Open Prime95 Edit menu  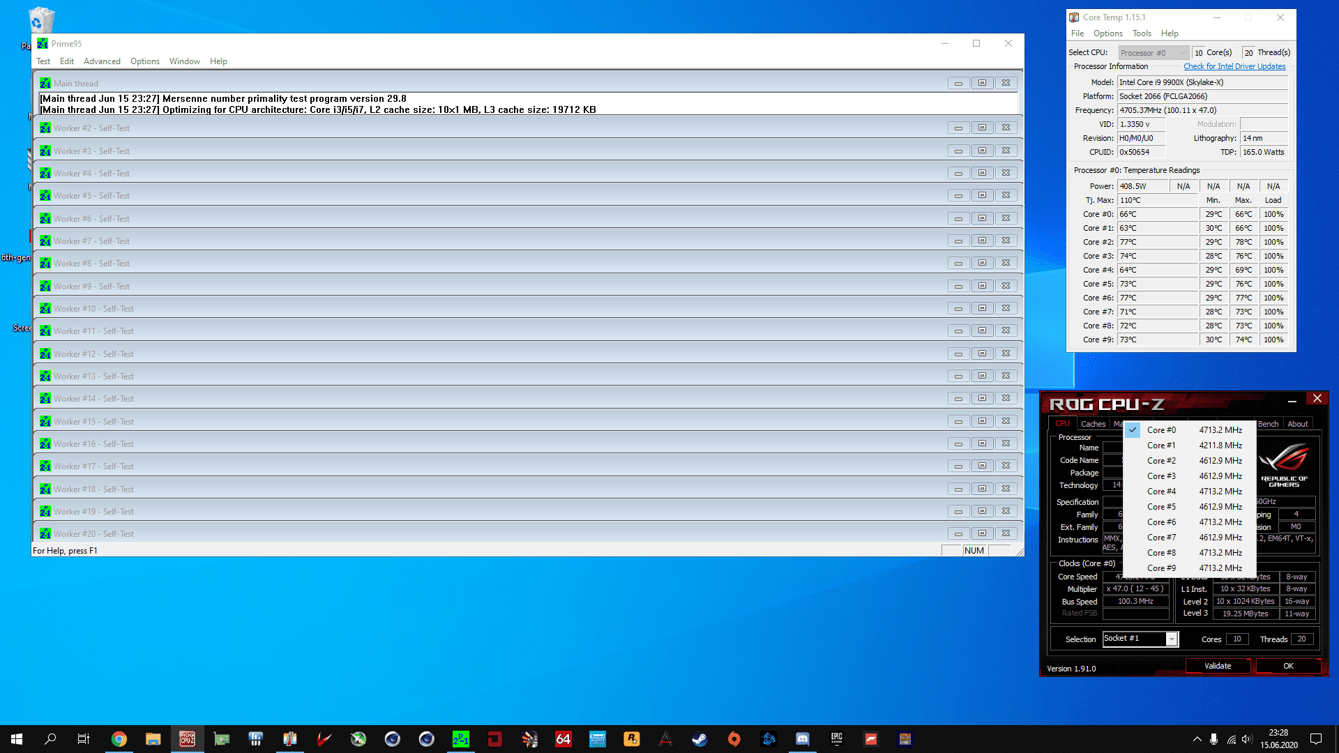click(x=67, y=61)
